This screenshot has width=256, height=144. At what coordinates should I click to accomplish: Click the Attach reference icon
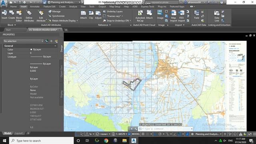84,13
